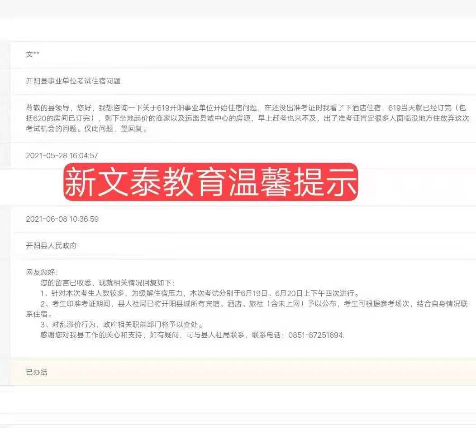Click the text "（含未上网）" in the reply
The width and height of the screenshot is (476, 428).
pos(284,304)
